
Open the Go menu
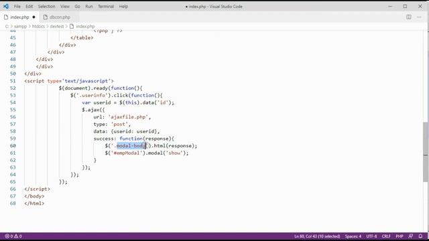(x=78, y=6)
